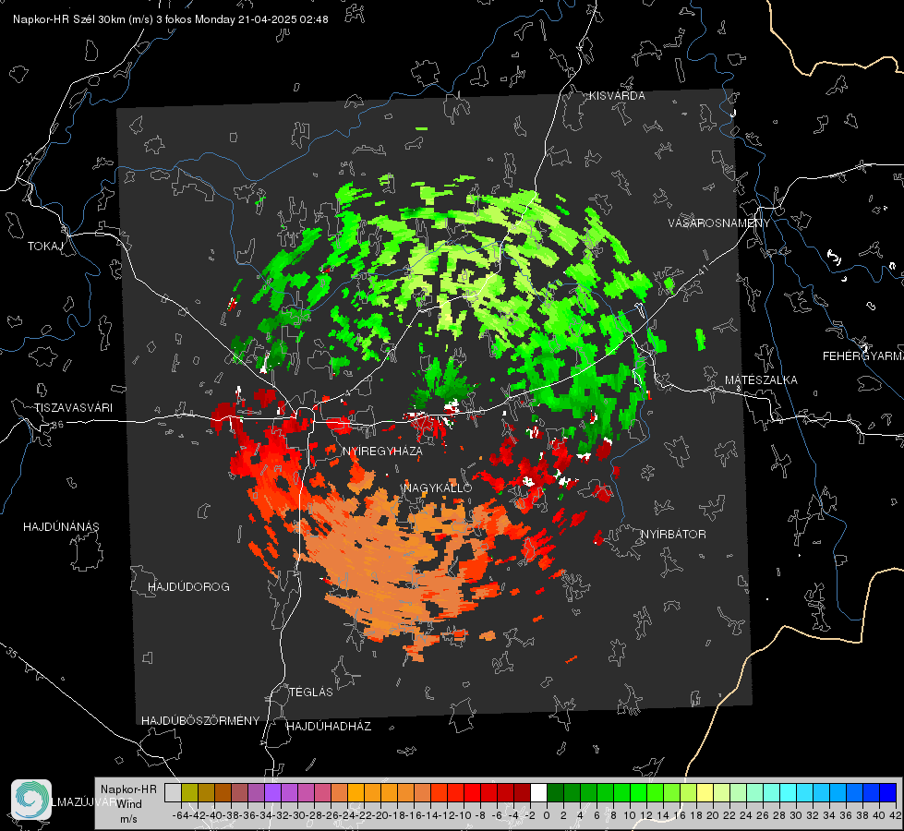Click the HAJDÚNÁNÁS town label
Viewport: 904px width, 831px height.
[x=61, y=527]
